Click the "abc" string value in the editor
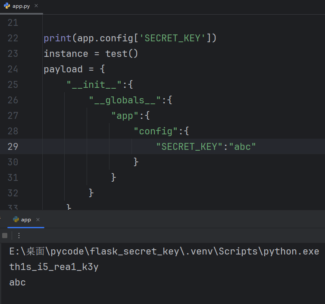This screenshot has width=325, height=304. [245, 146]
